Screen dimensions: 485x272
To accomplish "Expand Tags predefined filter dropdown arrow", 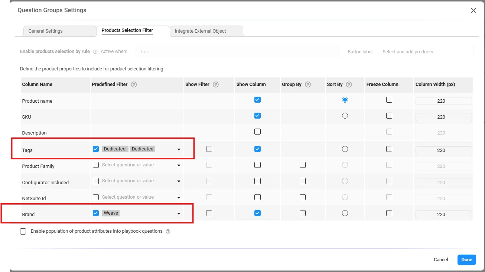I will point(179,149).
